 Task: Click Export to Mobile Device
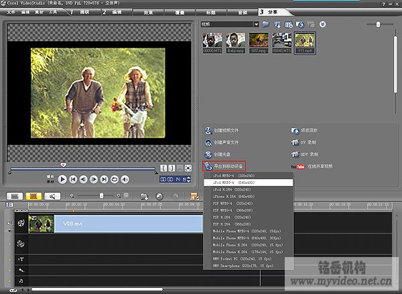pos(224,166)
